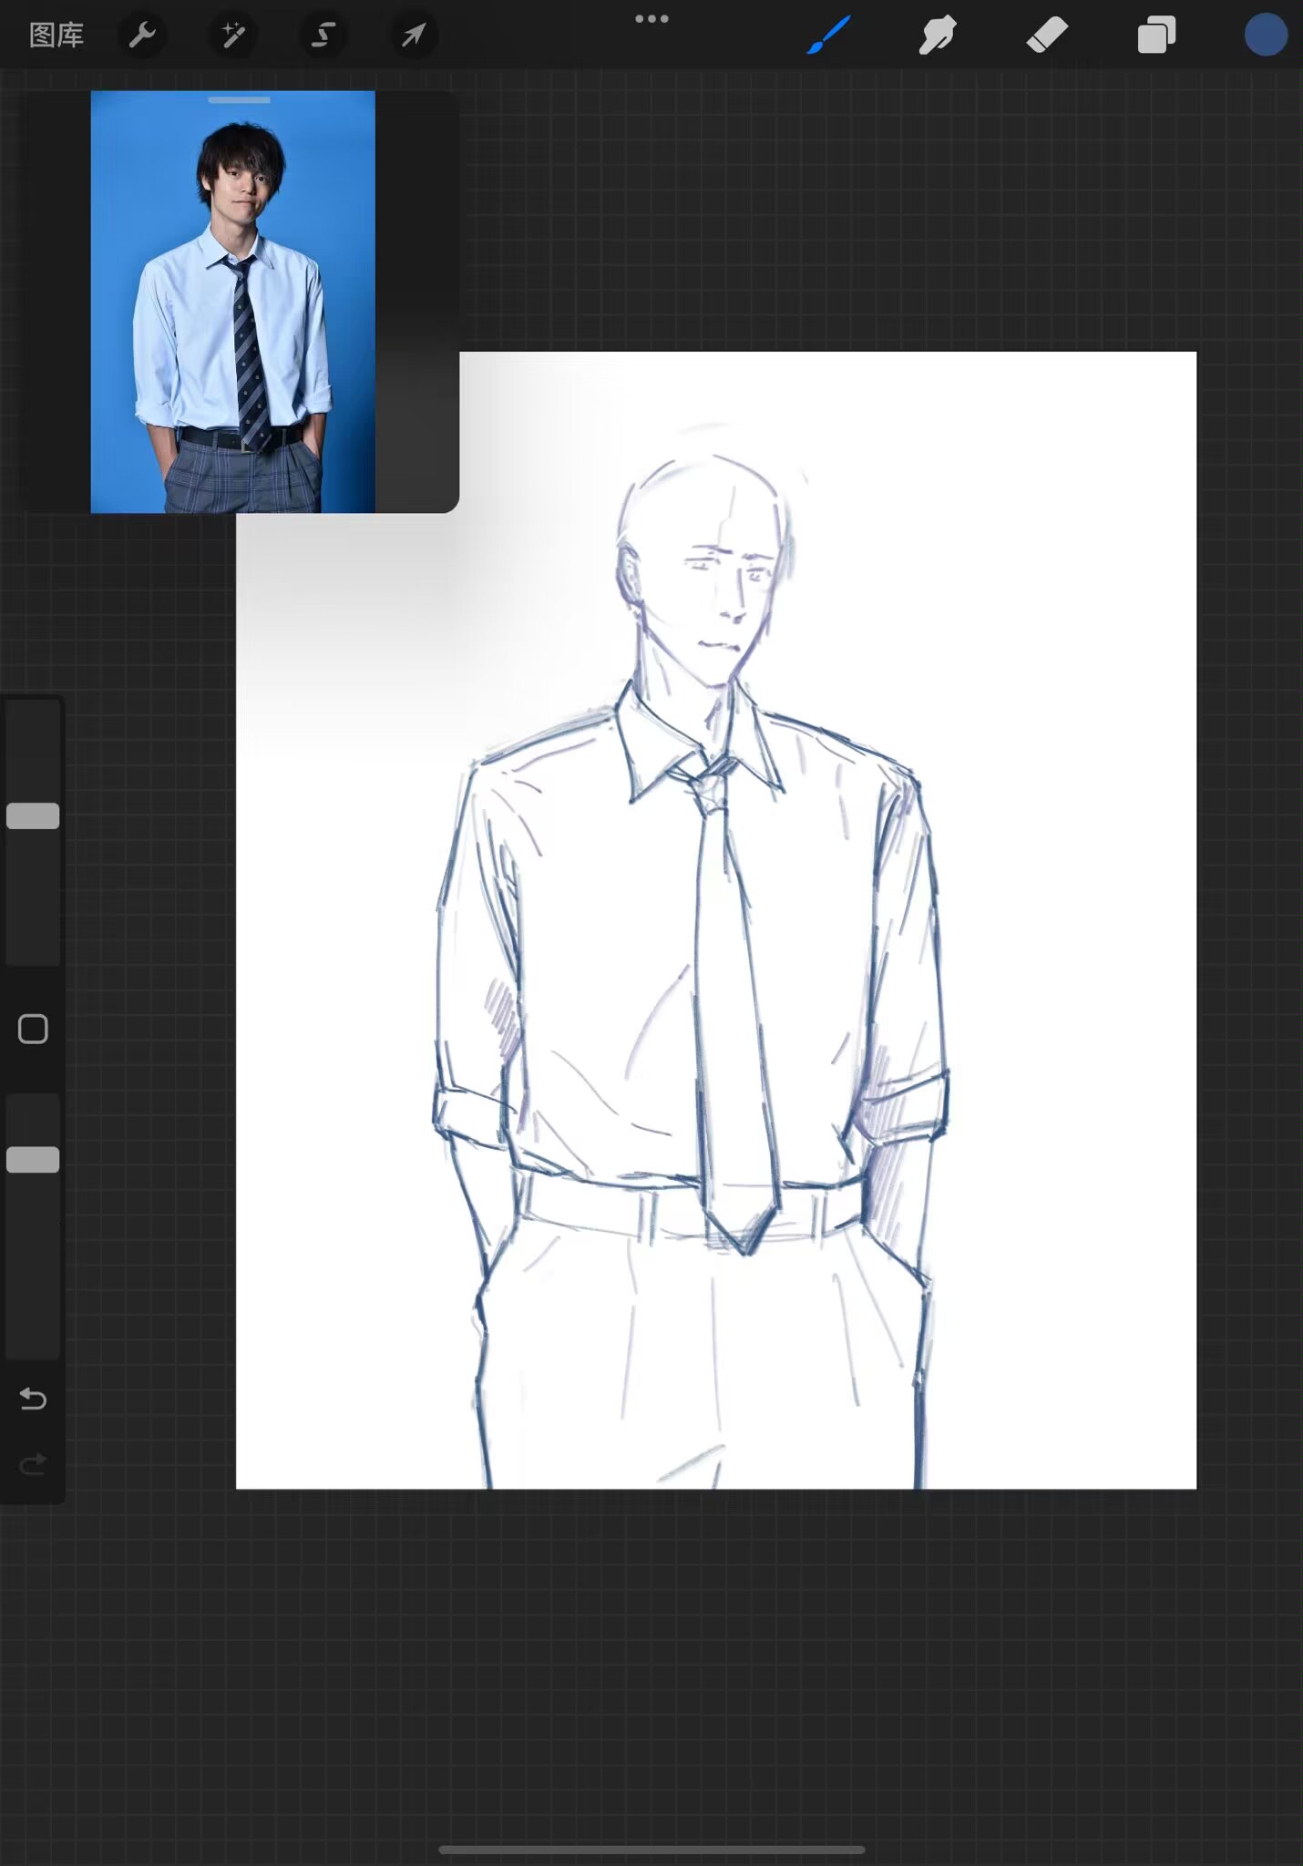Open the Actions wrench menu
The image size is (1303, 1866).
tap(142, 36)
